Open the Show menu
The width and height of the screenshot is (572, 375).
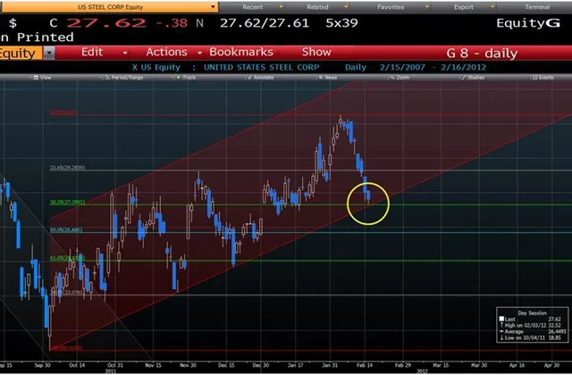[316, 52]
